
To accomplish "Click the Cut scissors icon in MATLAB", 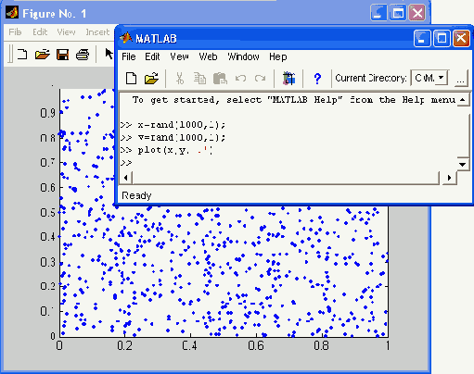I will (180, 79).
